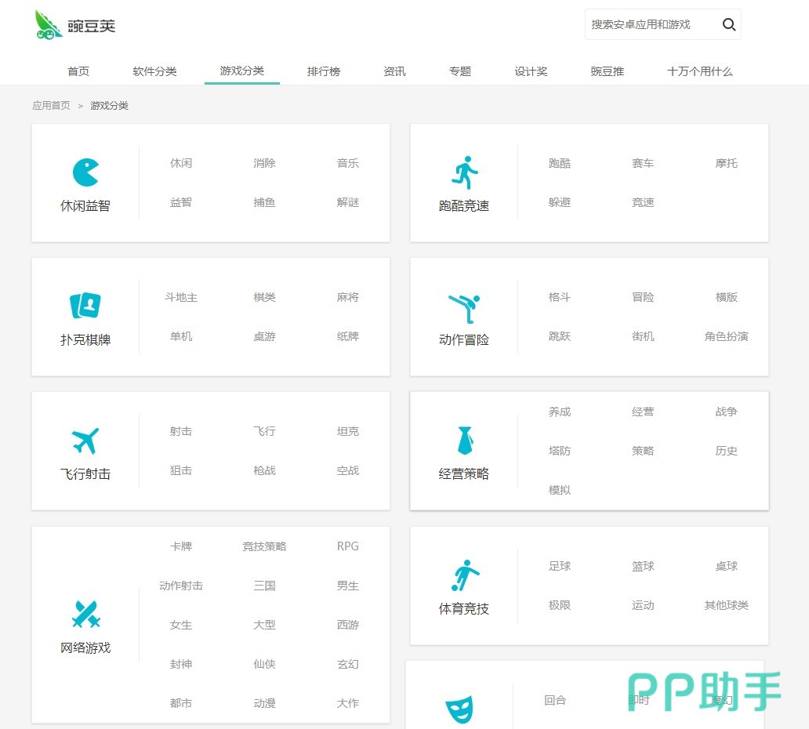The height and width of the screenshot is (729, 809).
Task: Open the 战争 subcategory link
Action: (727, 412)
